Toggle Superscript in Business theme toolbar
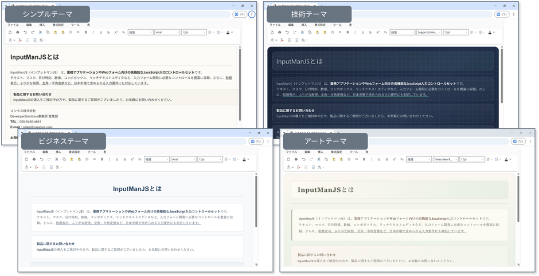 pyautogui.click(x=132, y=159)
